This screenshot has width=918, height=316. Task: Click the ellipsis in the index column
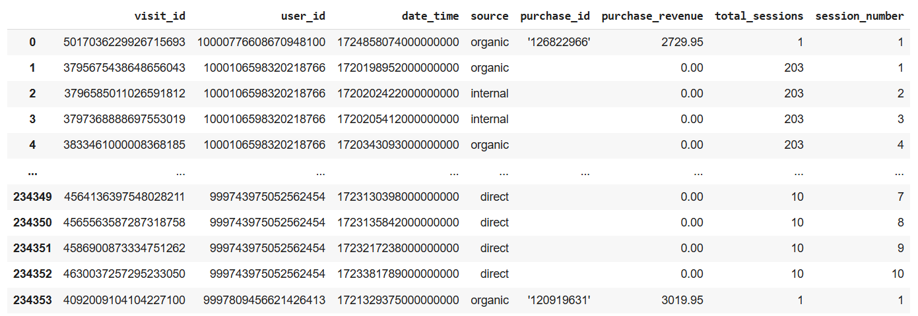(32, 172)
